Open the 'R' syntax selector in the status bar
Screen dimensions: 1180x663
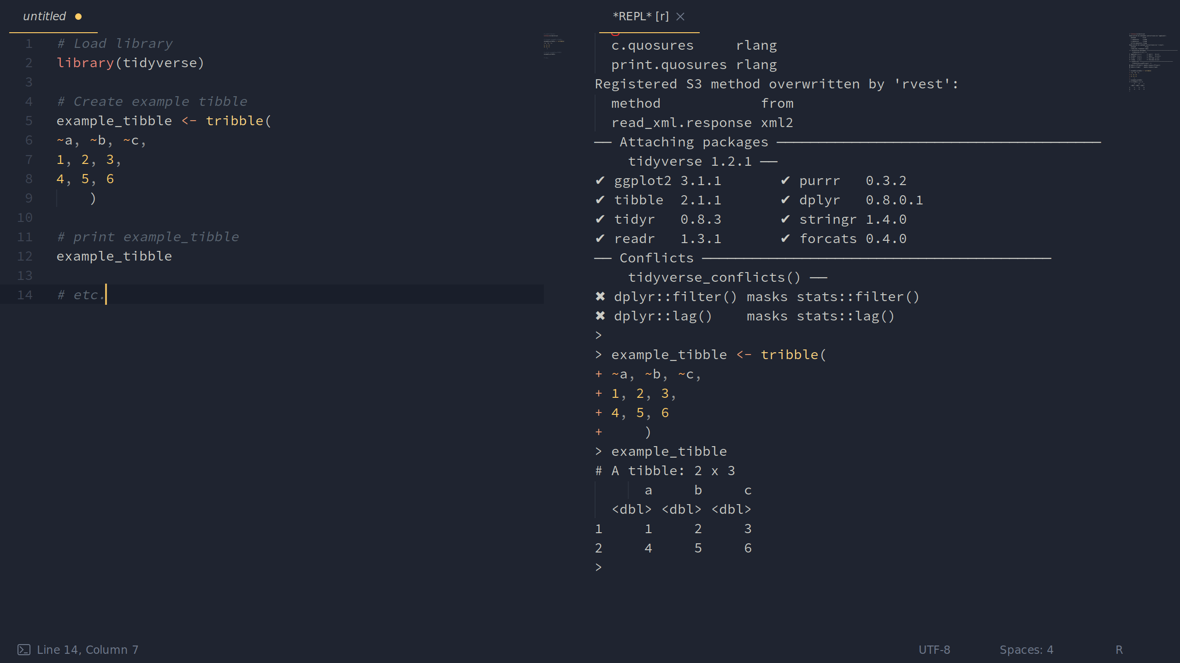(1119, 650)
